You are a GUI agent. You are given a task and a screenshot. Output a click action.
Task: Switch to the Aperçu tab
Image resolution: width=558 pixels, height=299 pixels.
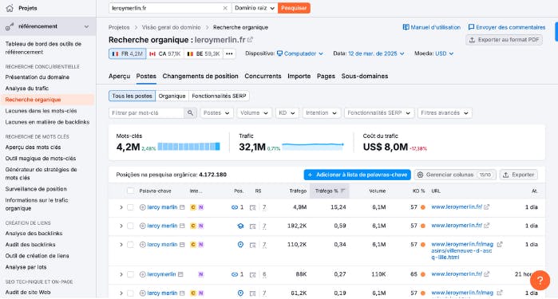119,76
